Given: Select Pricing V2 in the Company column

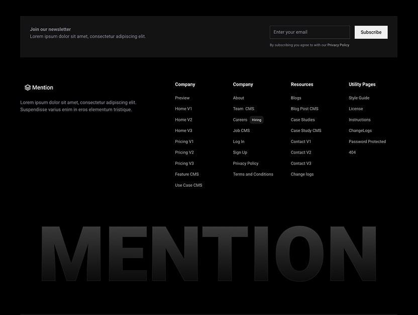Looking at the screenshot, I should pos(184,152).
